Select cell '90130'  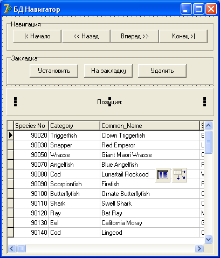pos(31,223)
